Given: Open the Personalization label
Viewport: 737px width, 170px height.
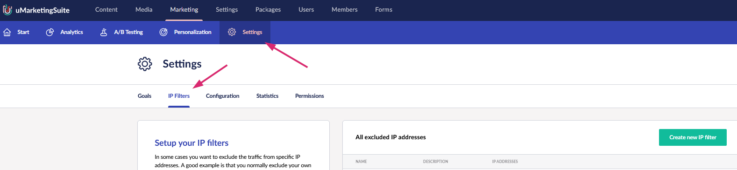Looking at the screenshot, I should 192,32.
